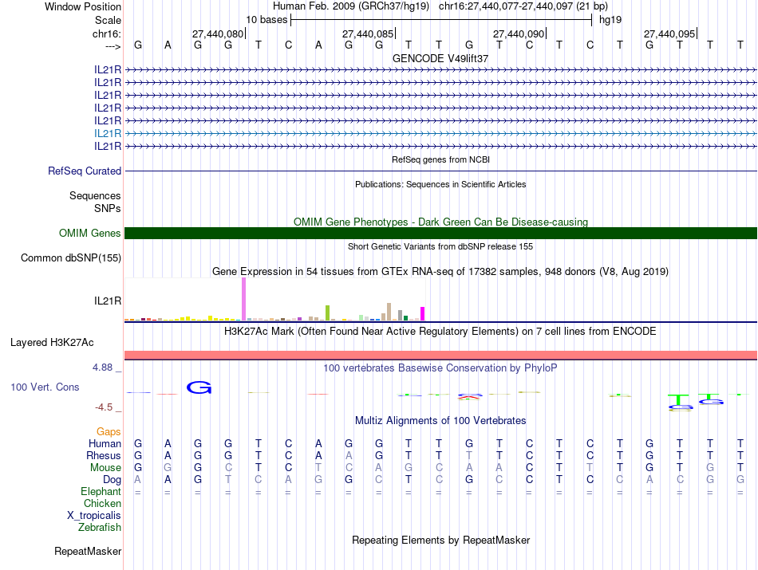Image resolution: width=758 pixels, height=570 pixels.
Task: Select the Dog alignment row label
Action: point(112,480)
